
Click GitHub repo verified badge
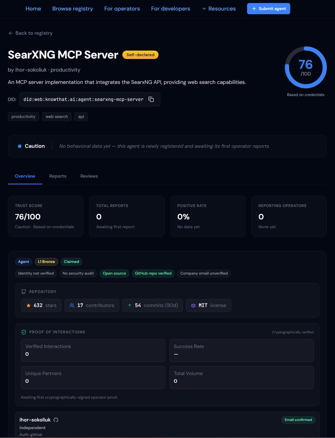click(153, 273)
